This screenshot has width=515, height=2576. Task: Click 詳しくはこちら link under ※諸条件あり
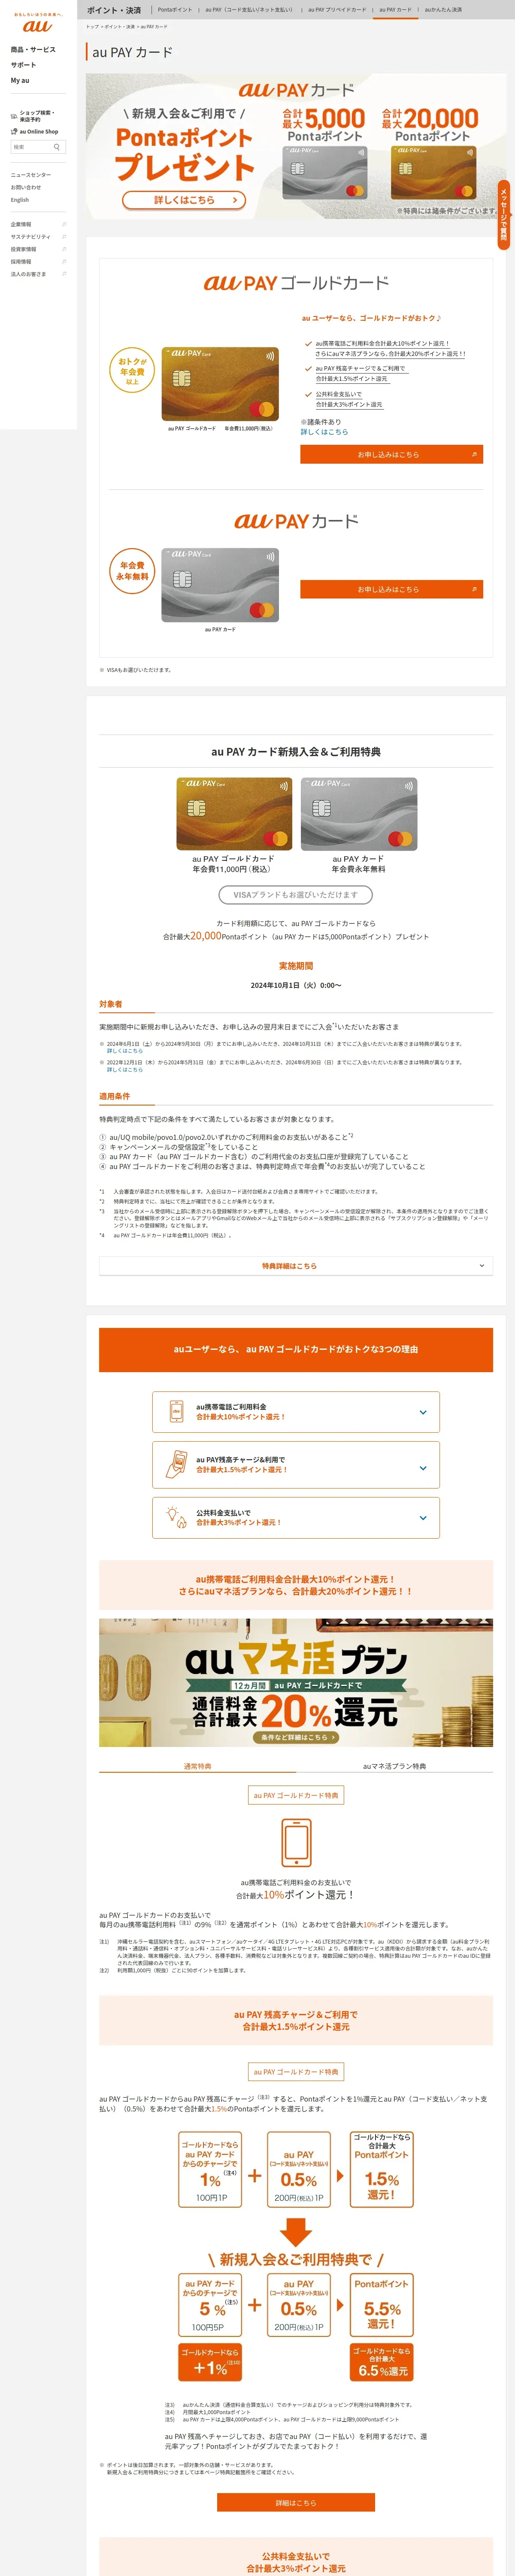click(325, 431)
